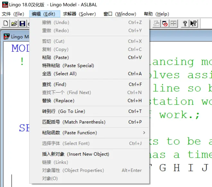Click the Insert New Object menu entry

[x=75, y=154]
